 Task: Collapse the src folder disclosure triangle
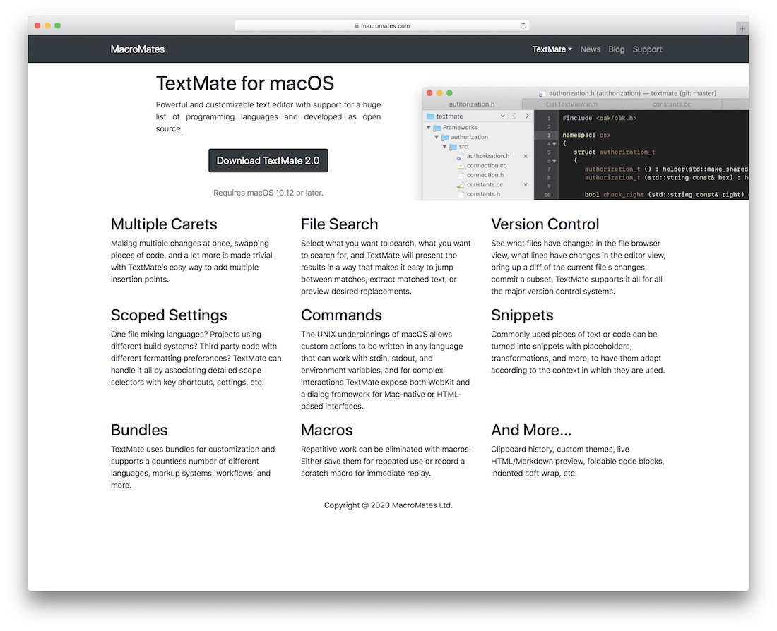[444, 147]
